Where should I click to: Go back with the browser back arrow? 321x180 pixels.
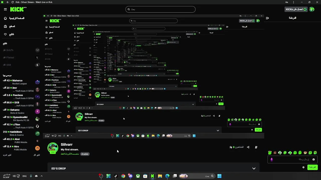point(8,2)
